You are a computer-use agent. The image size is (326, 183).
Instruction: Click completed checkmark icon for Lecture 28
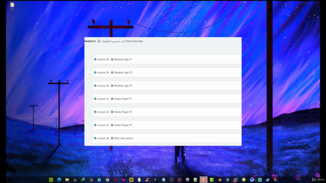click(95, 59)
